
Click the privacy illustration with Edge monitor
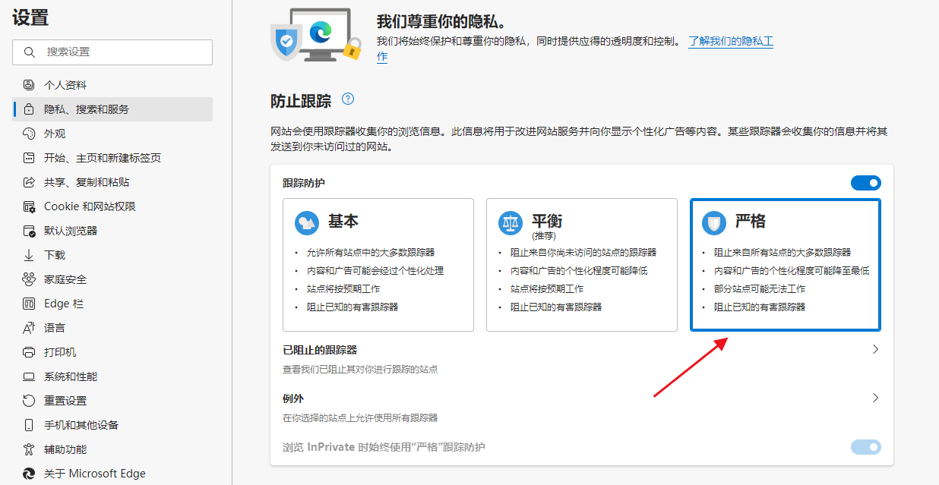point(316,36)
